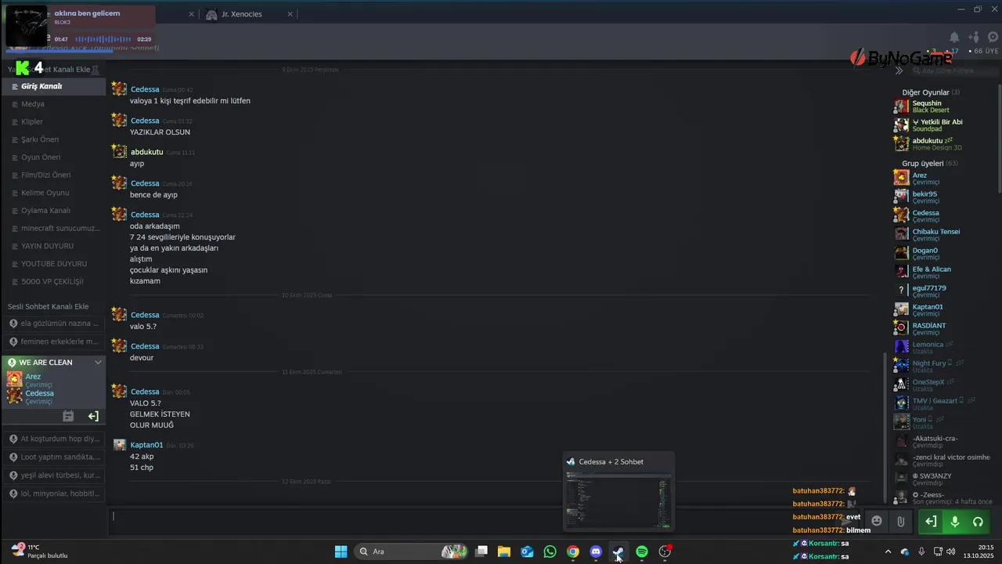Join voice channel lol, minyonlar, hobbitler
The width and height of the screenshot is (1002, 564).
pyautogui.click(x=53, y=493)
